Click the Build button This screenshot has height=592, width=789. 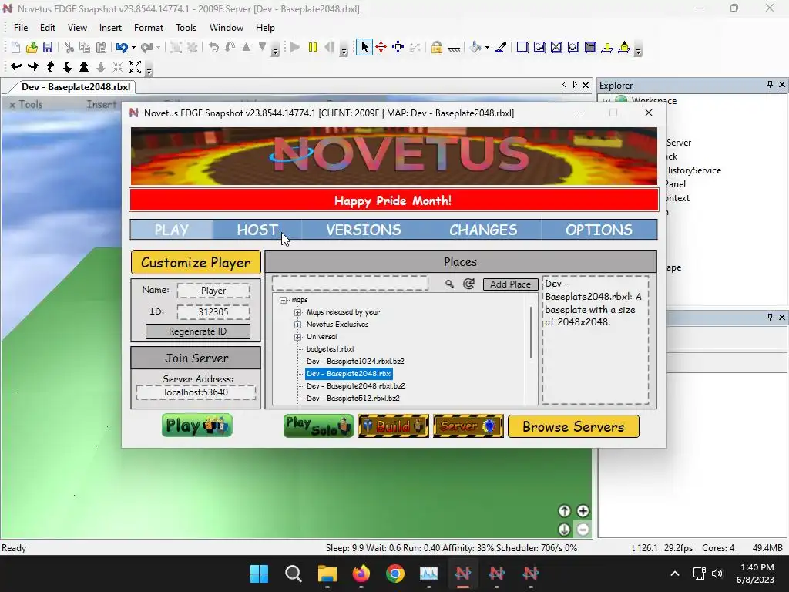(394, 425)
